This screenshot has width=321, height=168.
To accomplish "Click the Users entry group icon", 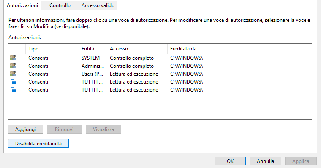I will pyautogui.click(x=13, y=73).
